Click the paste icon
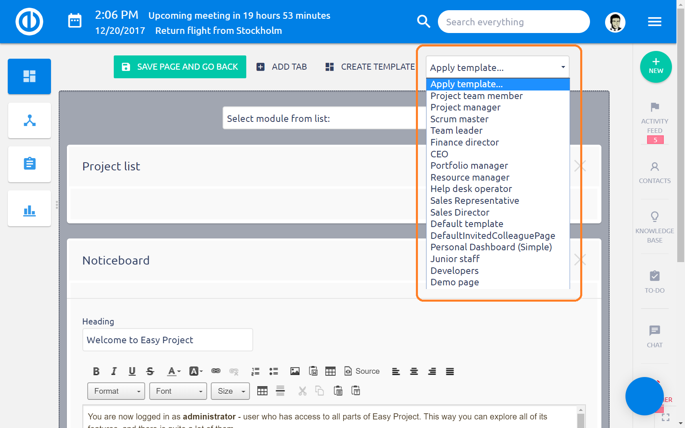 [x=338, y=391]
